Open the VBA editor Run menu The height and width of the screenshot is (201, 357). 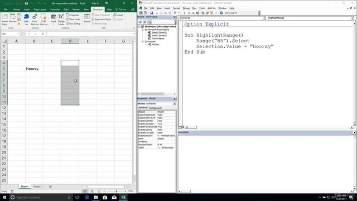[194, 8]
